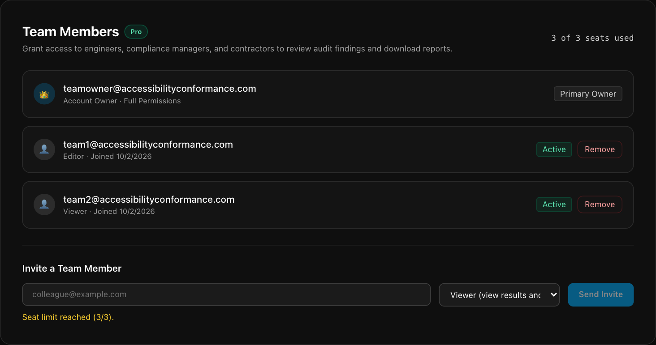This screenshot has width=656, height=345.
Task: Click team2@accessibilityconformance.com email text
Action: pos(149,200)
